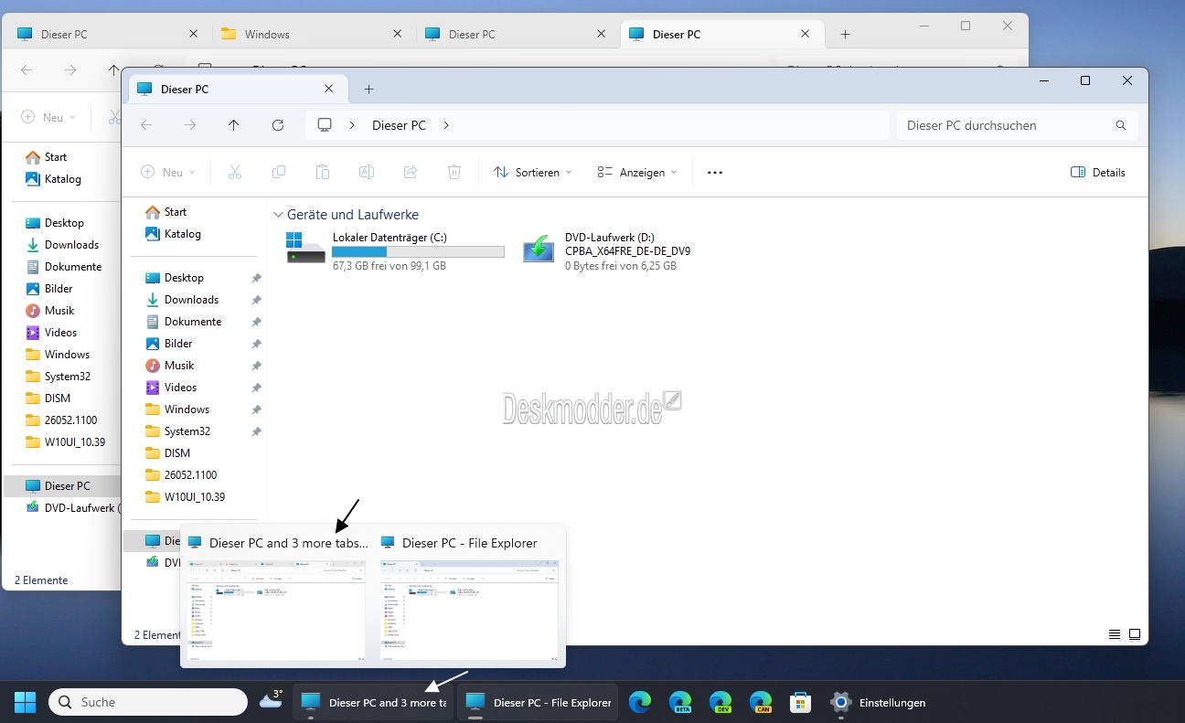Click the chevron after Dieser PC in address bar
The image size is (1185, 723).
[x=446, y=125]
